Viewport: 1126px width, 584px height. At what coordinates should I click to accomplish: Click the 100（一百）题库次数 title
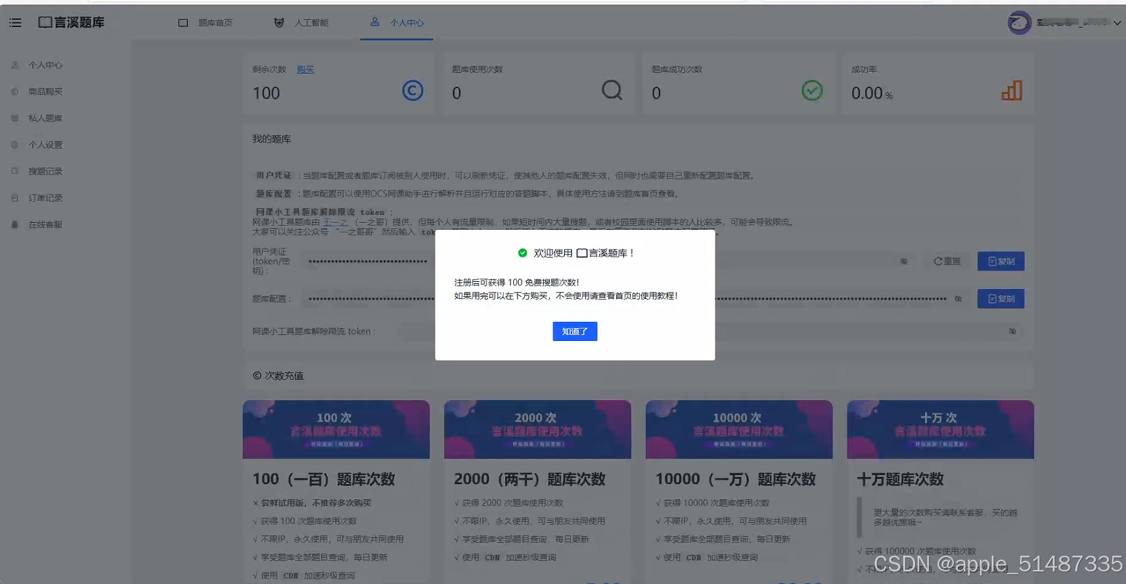324,480
